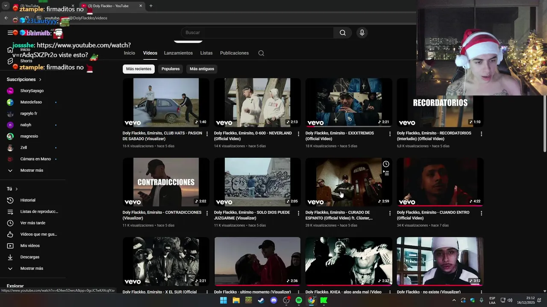Viewport: 547px width, 307px height.
Task: Start voice search with microphone icon
Action: [x=362, y=33]
